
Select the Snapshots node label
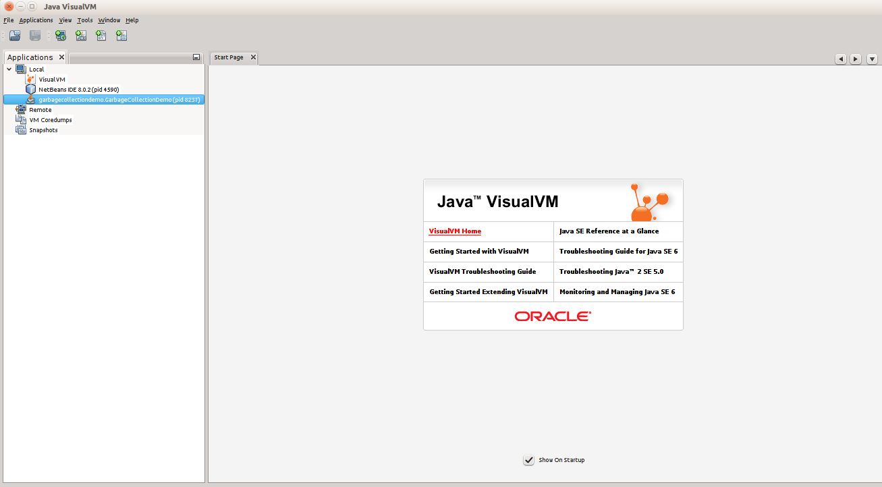(44, 130)
